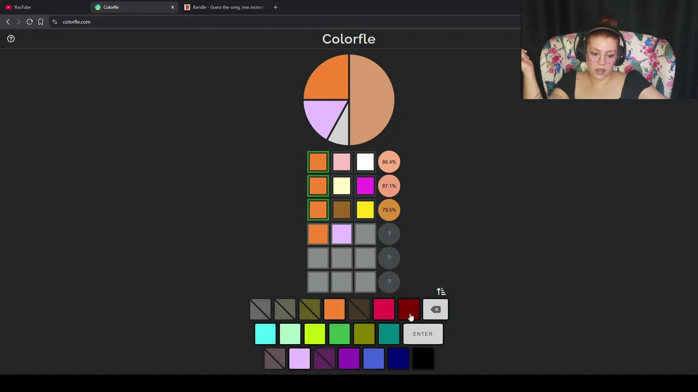
Task: Click the crossed-out dark purple color key
Action: click(x=324, y=359)
